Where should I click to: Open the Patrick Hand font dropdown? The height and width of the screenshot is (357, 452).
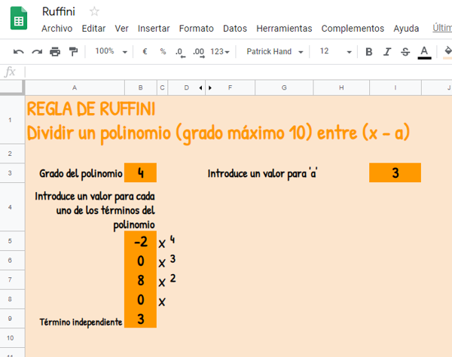275,52
